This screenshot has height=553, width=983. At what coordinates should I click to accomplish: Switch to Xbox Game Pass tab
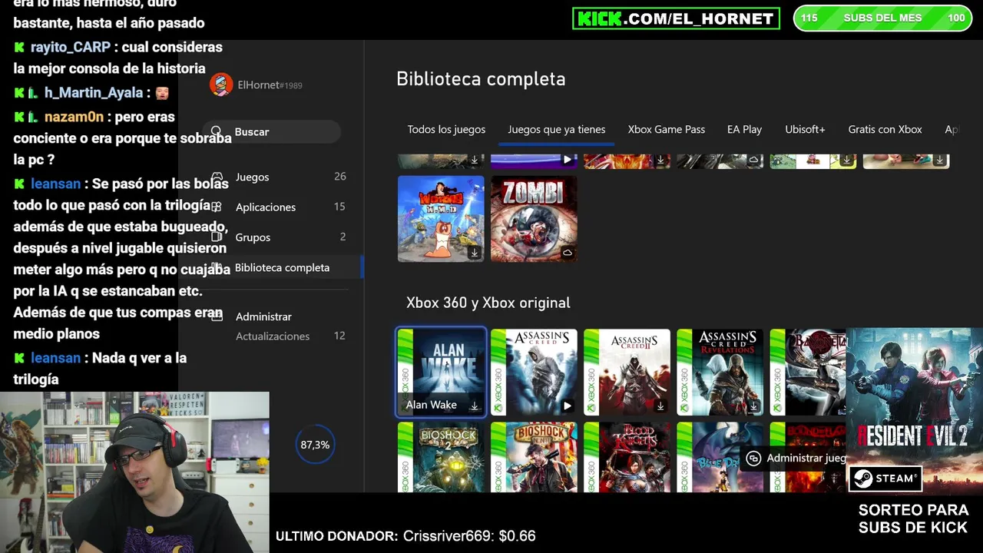pyautogui.click(x=667, y=129)
